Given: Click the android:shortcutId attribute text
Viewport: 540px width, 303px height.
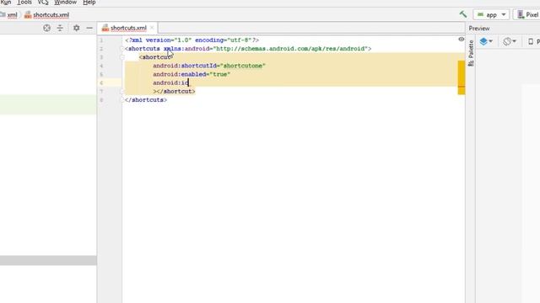Looking at the screenshot, I should 185,66.
